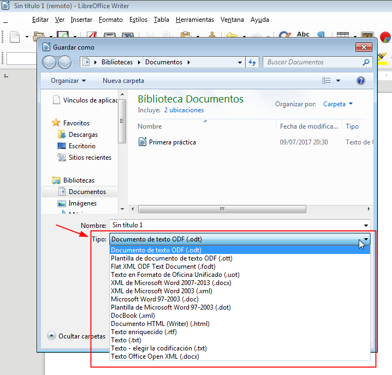Viewport: 392px width, 375px height.
Task: Open the help icon in dialog
Action: (360, 81)
